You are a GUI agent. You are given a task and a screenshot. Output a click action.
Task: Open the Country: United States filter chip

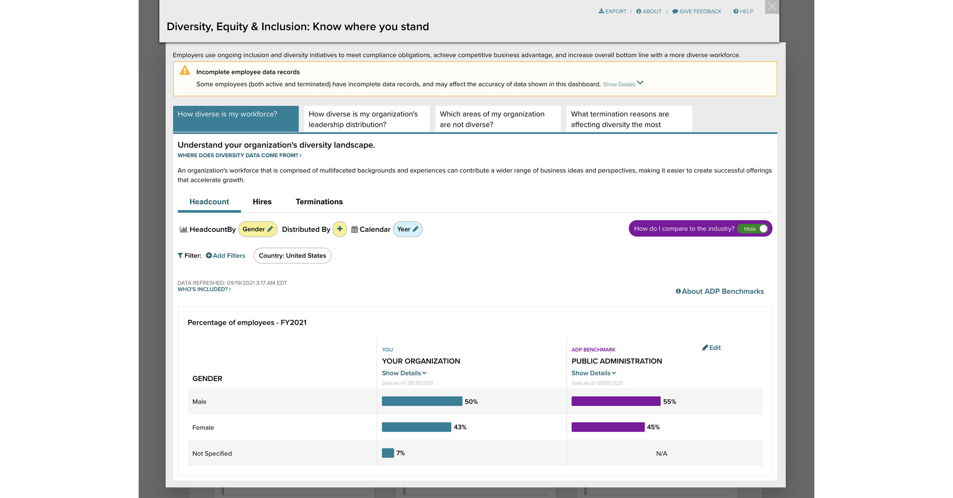pyautogui.click(x=293, y=256)
